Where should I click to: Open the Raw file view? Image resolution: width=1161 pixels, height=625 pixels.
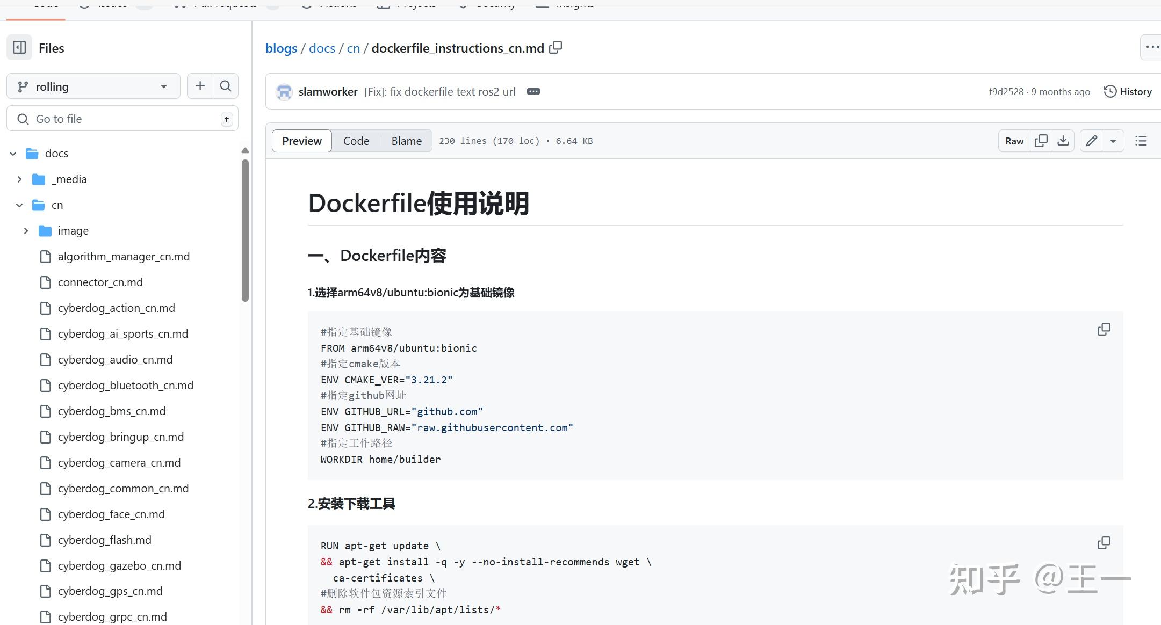point(1013,140)
